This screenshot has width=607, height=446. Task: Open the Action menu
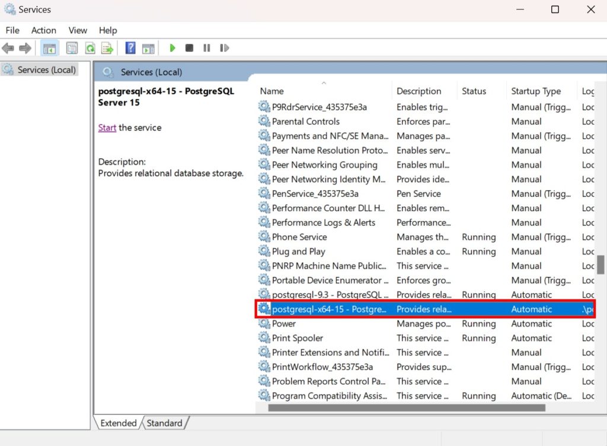(x=43, y=30)
